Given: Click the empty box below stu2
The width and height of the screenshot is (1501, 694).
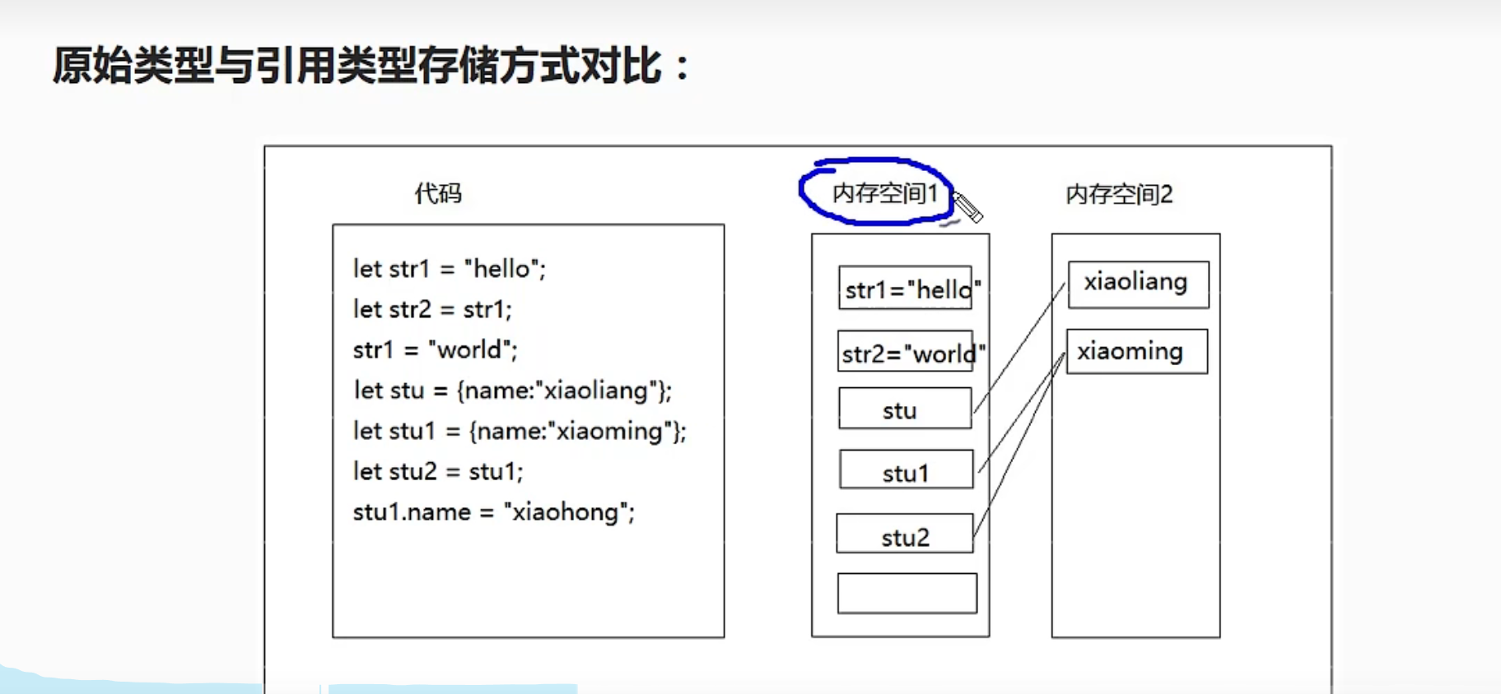Looking at the screenshot, I should coord(907,594).
